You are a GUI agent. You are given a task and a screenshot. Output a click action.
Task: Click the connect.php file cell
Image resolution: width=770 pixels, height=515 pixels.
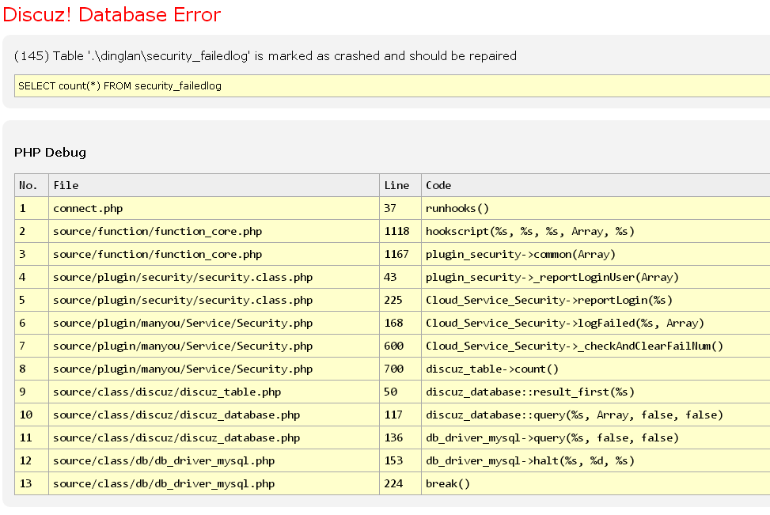[88, 208]
